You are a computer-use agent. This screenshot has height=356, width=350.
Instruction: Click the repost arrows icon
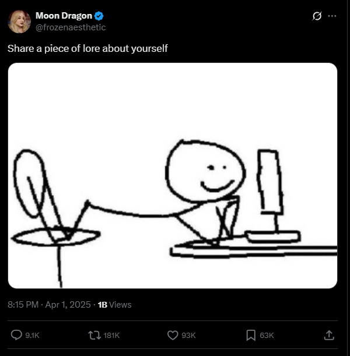point(94,335)
